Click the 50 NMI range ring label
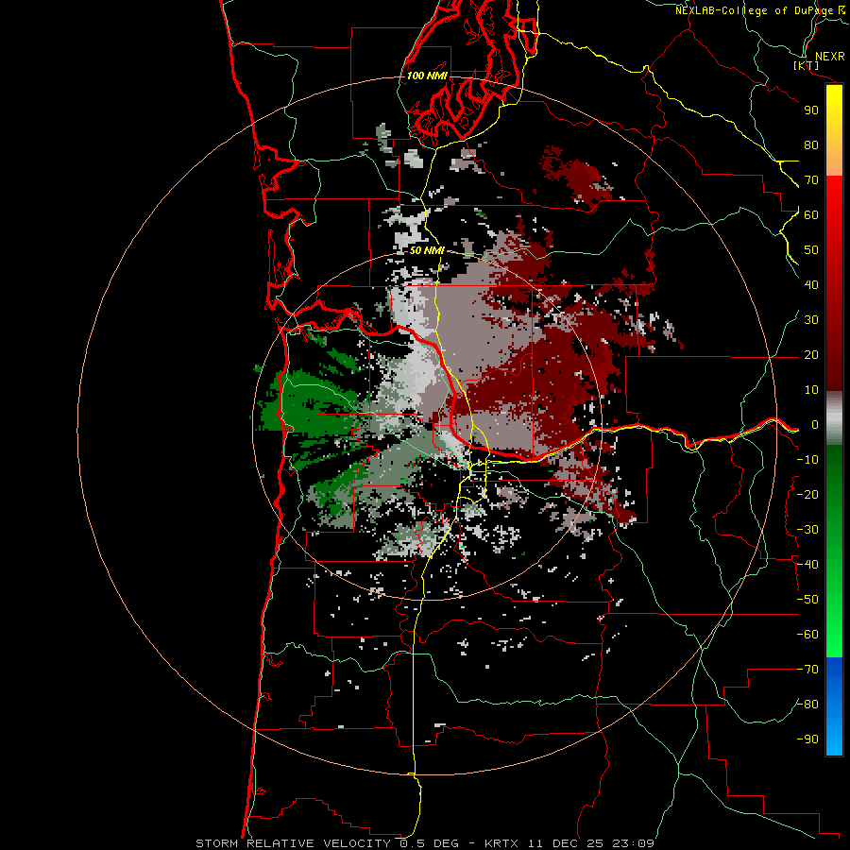 tap(427, 250)
